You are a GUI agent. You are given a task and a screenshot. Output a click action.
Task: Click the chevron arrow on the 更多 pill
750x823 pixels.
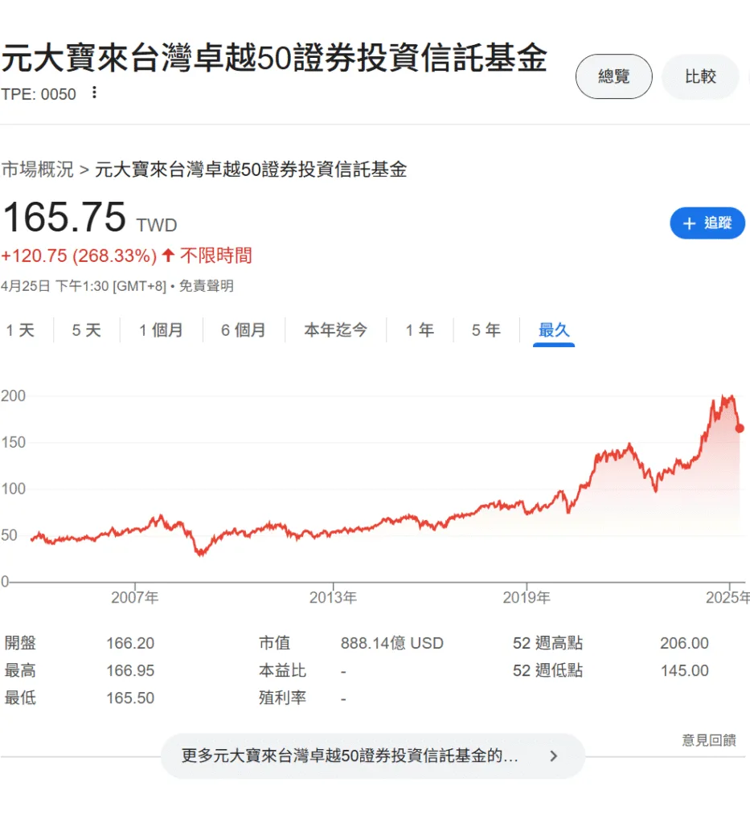pos(553,755)
